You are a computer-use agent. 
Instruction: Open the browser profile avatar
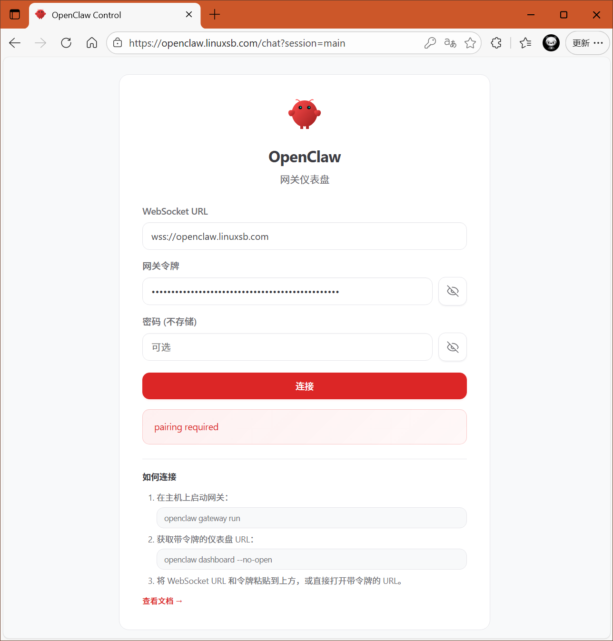pos(551,43)
